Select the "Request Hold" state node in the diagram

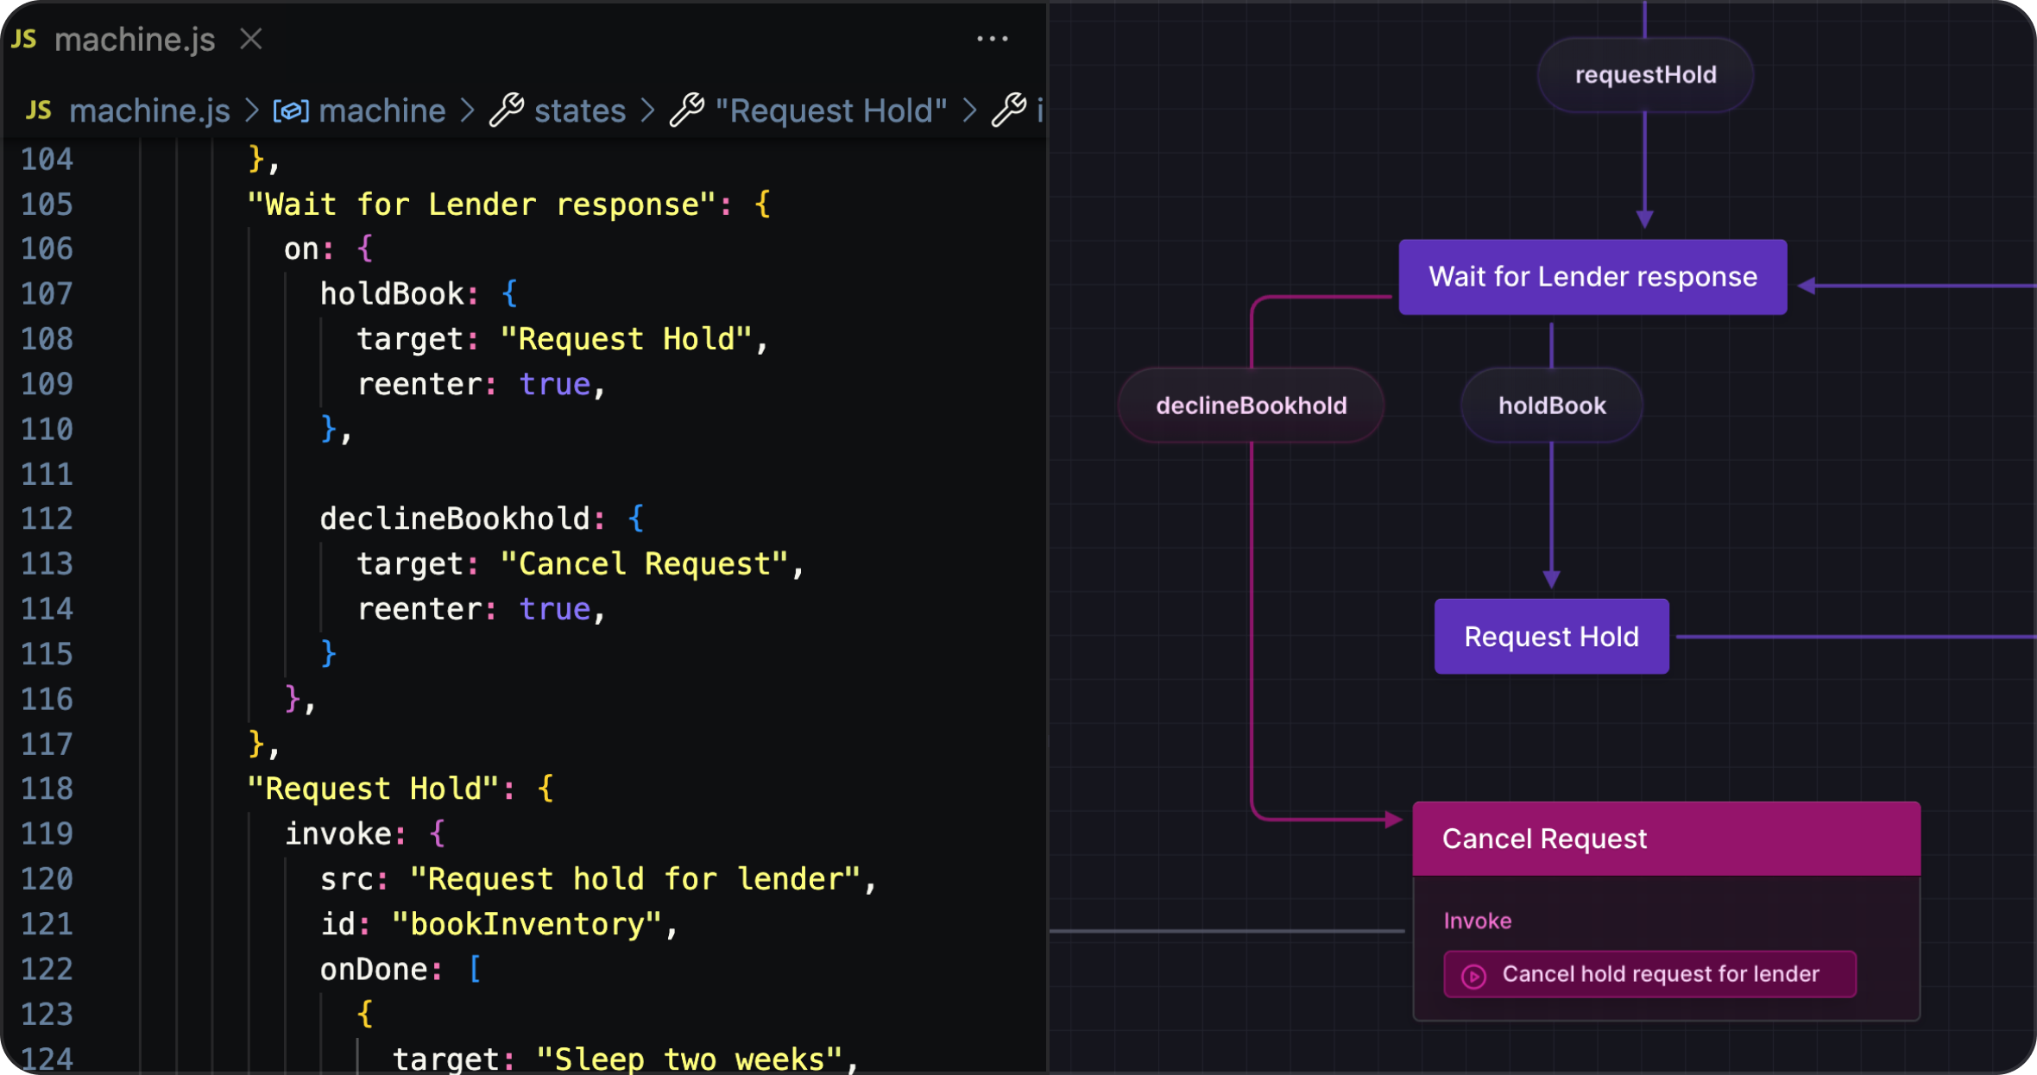[1551, 636]
